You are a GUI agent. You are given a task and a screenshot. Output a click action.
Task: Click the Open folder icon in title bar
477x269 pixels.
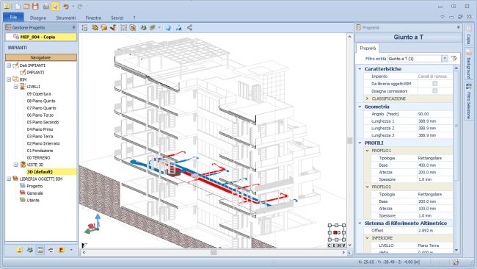pos(26,6)
